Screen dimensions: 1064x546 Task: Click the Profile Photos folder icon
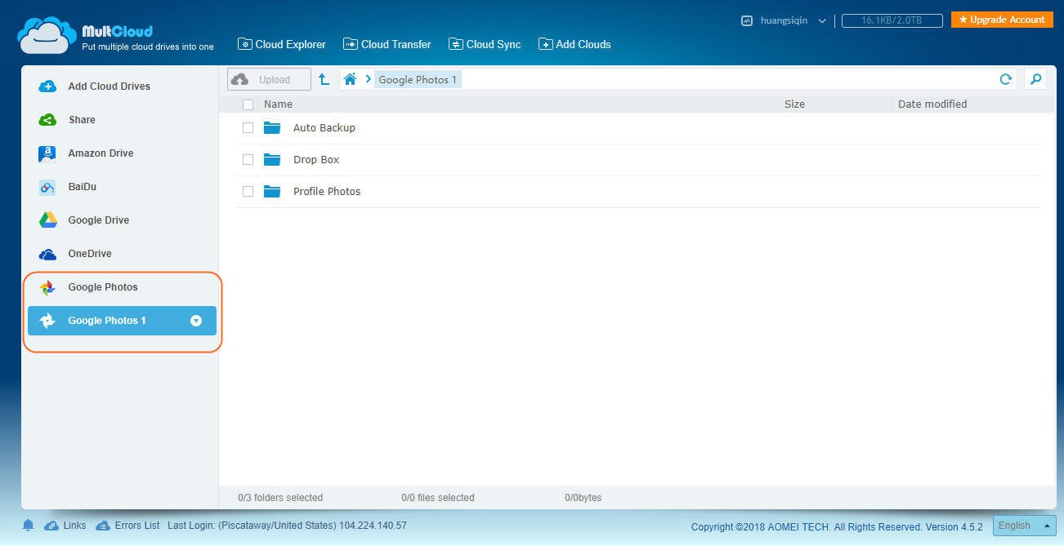point(272,191)
